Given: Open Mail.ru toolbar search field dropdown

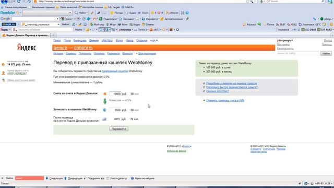Looking at the screenshot, I should 58,25.
